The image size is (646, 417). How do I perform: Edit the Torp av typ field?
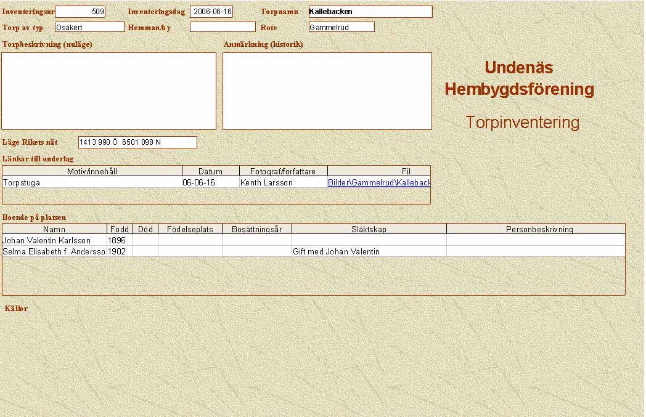pyautogui.click(x=89, y=27)
